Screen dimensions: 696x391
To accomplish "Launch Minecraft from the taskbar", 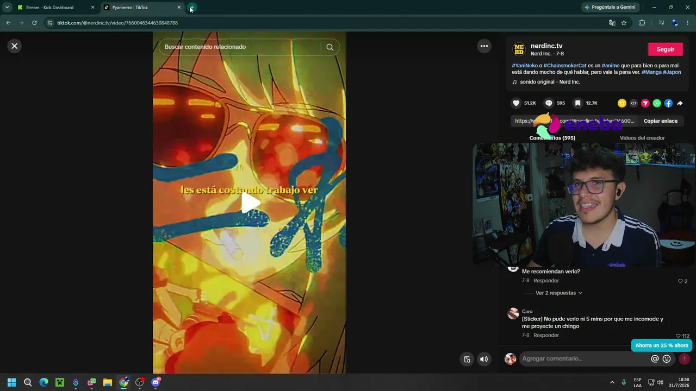I will [60, 382].
